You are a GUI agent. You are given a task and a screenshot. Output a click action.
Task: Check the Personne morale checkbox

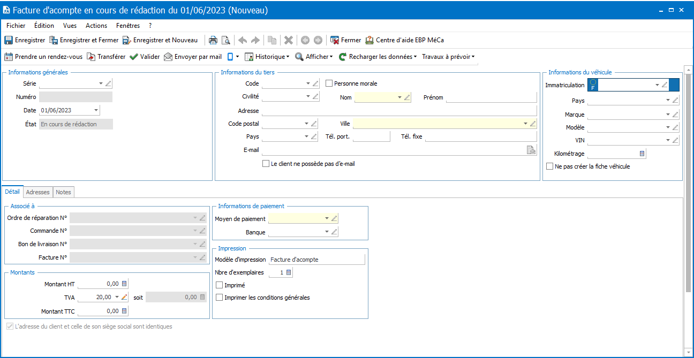[330, 83]
